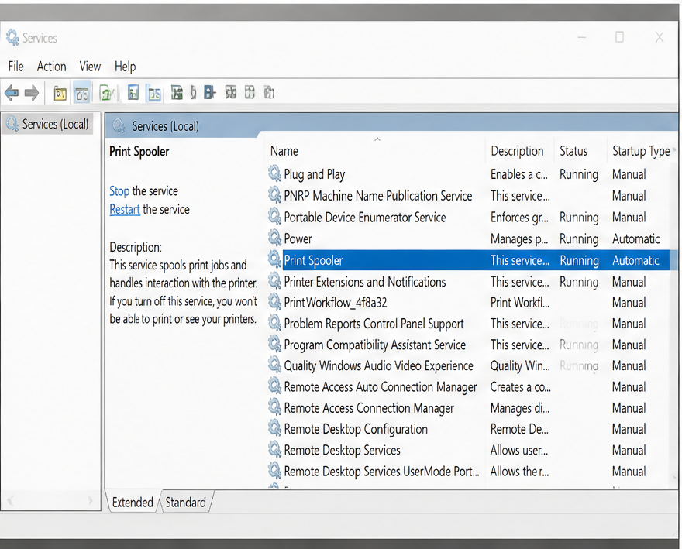682x549 pixels.
Task: Click the 'Print Workfl...' description cell
Action: tap(520, 303)
